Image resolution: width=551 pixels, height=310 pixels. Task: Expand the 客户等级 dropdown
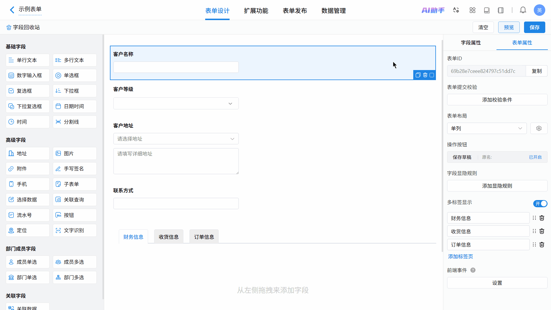pos(176,104)
